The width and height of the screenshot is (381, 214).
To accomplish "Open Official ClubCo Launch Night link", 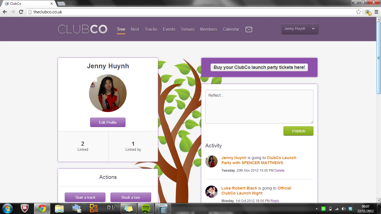I will [256, 191].
